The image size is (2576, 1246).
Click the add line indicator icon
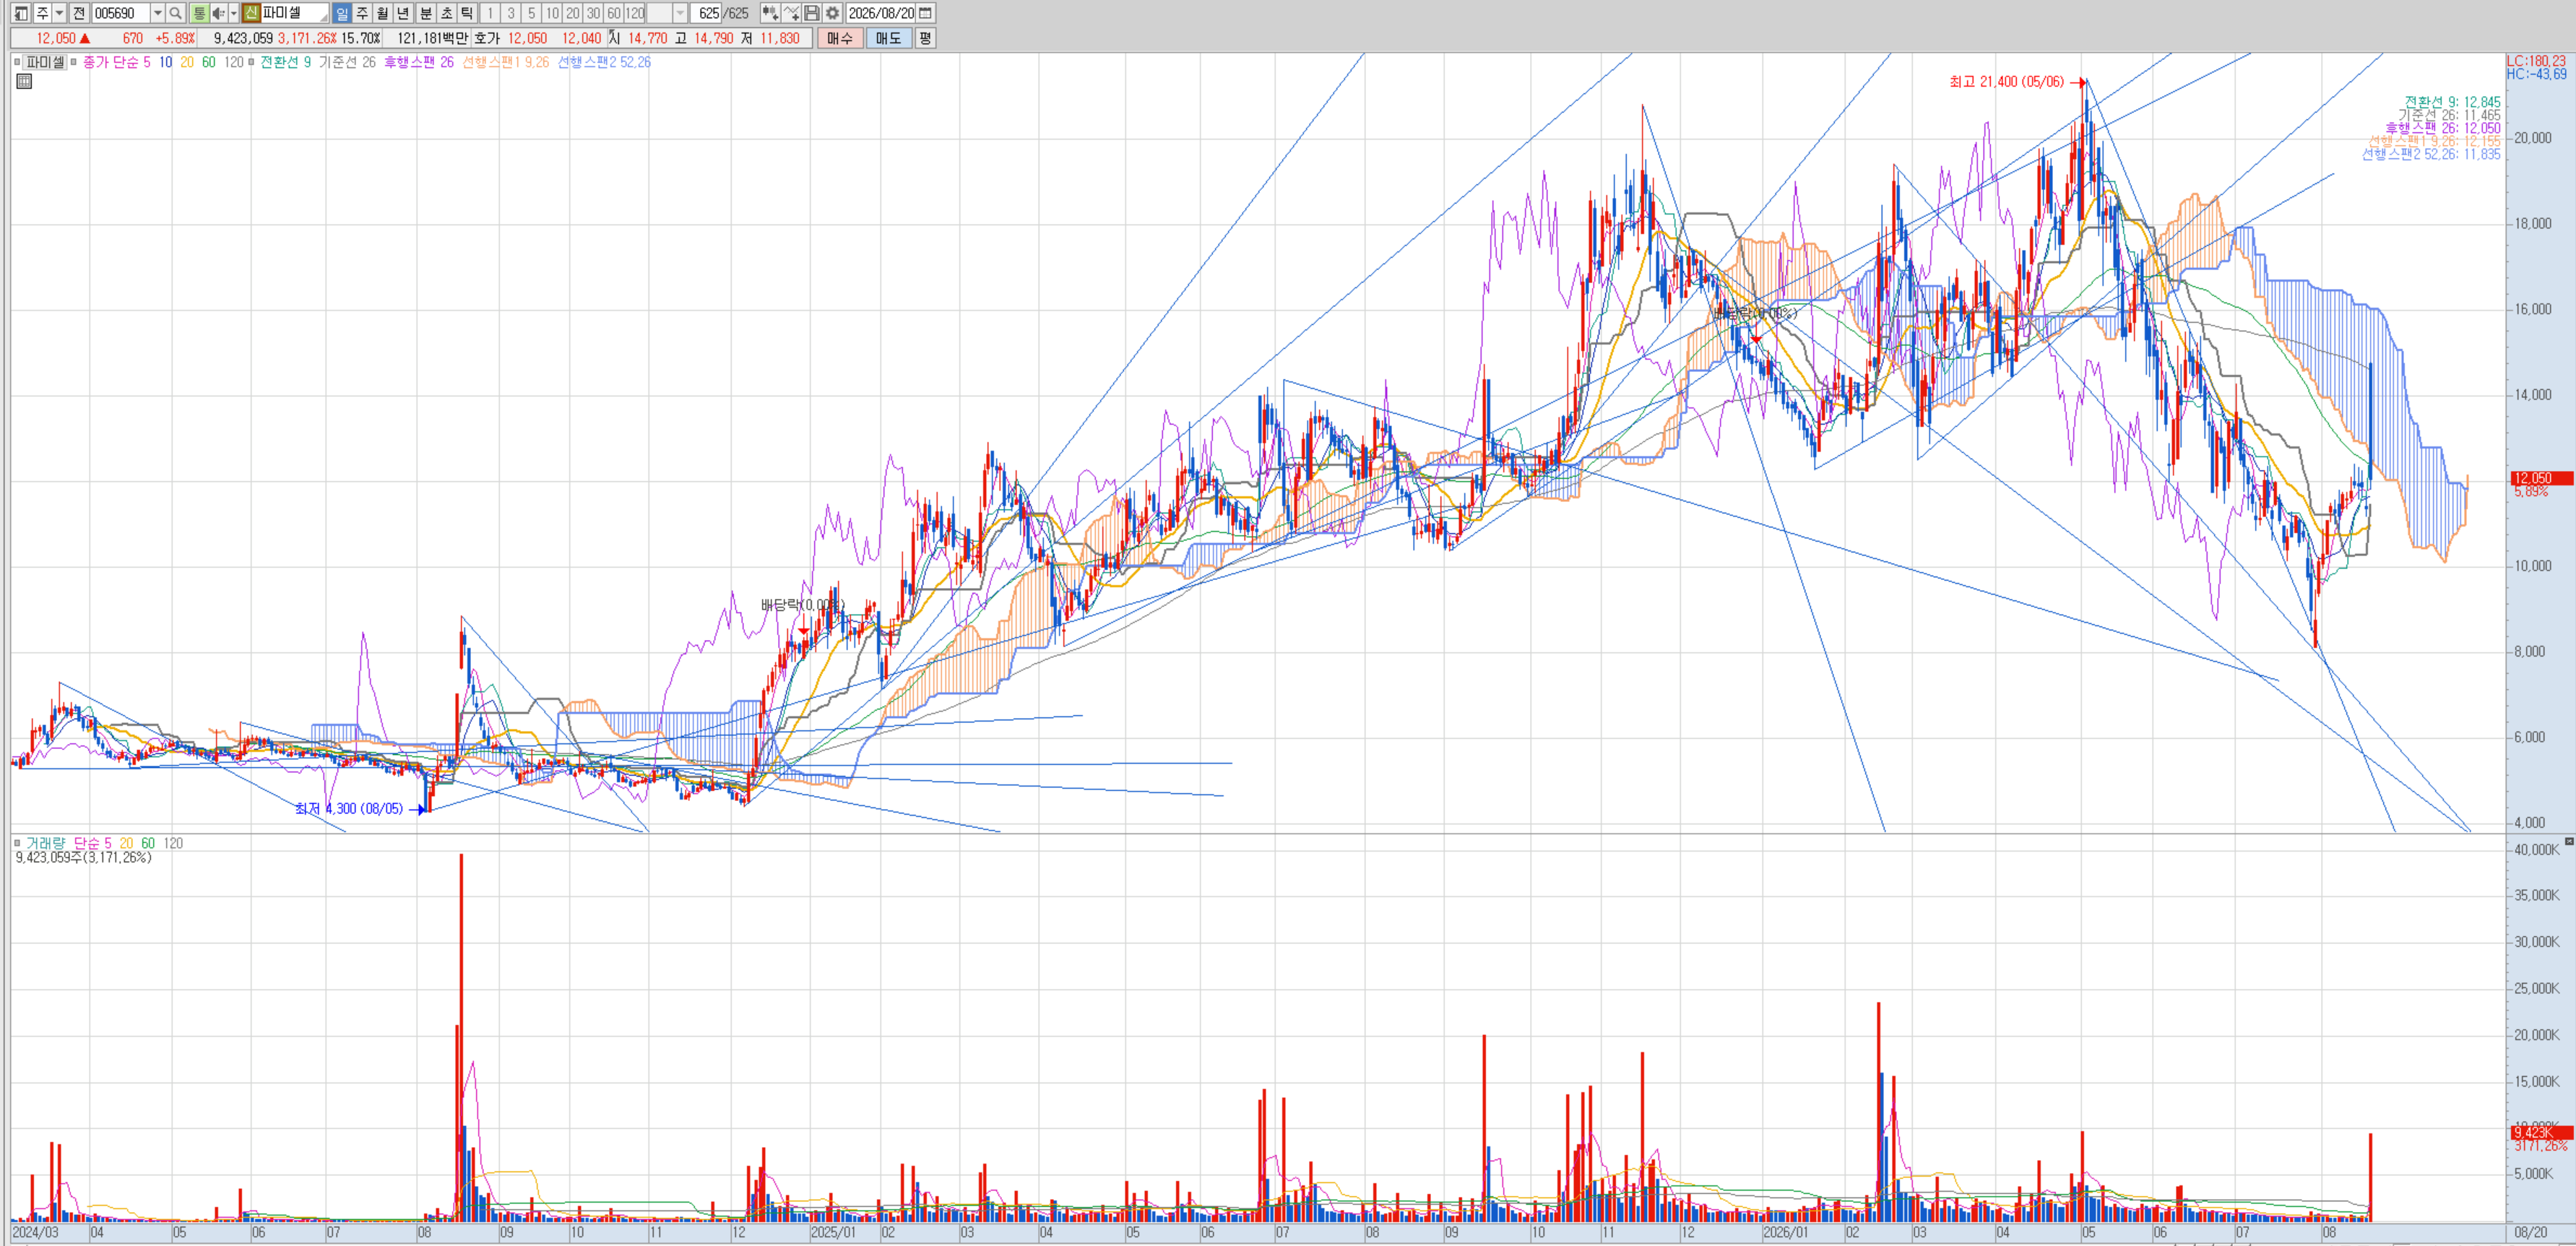click(x=791, y=13)
